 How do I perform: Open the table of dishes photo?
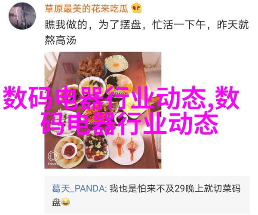pos(103,110)
